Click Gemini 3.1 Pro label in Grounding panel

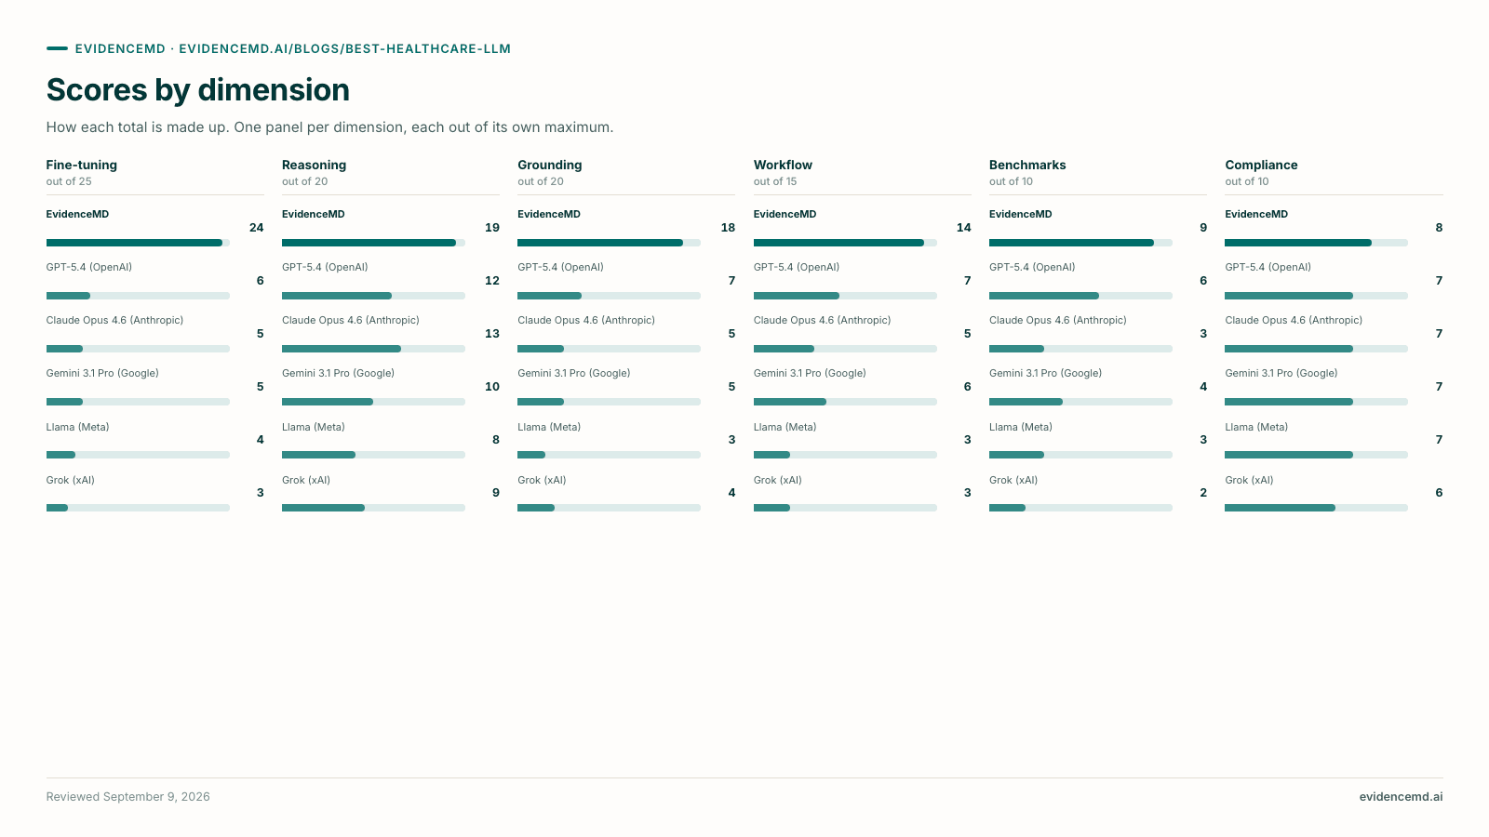click(x=574, y=373)
